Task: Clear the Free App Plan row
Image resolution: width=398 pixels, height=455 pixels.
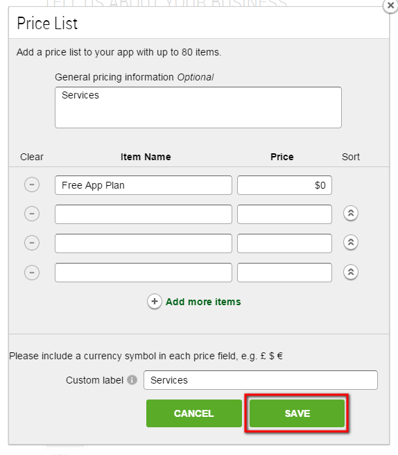Action: pyautogui.click(x=32, y=184)
